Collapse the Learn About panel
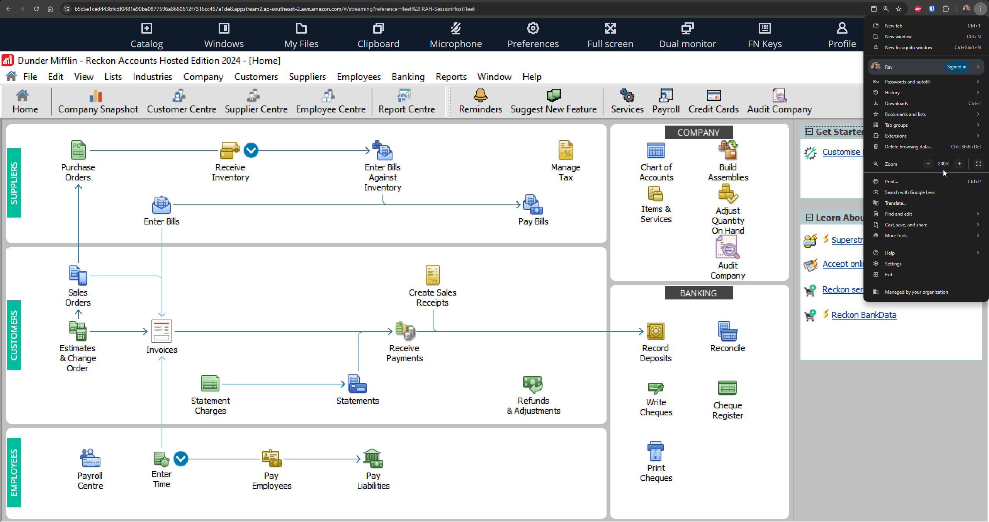The height and width of the screenshot is (522, 989). [x=809, y=218]
